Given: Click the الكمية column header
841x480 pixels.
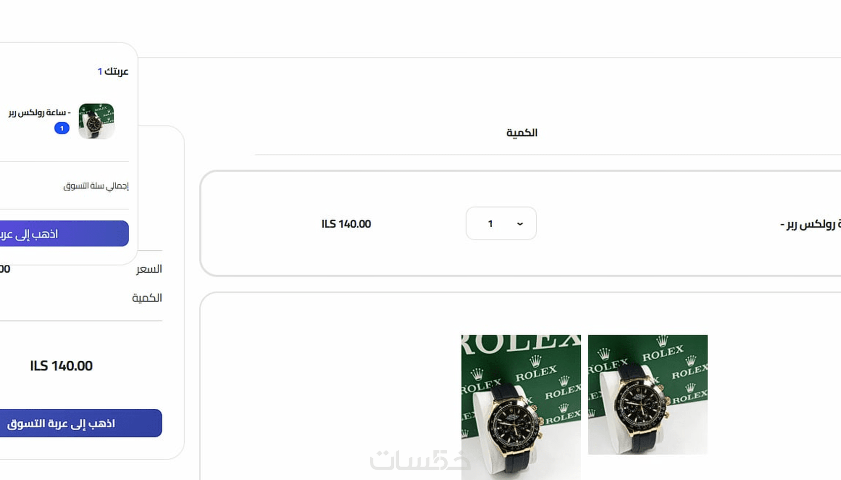Looking at the screenshot, I should tap(521, 133).
